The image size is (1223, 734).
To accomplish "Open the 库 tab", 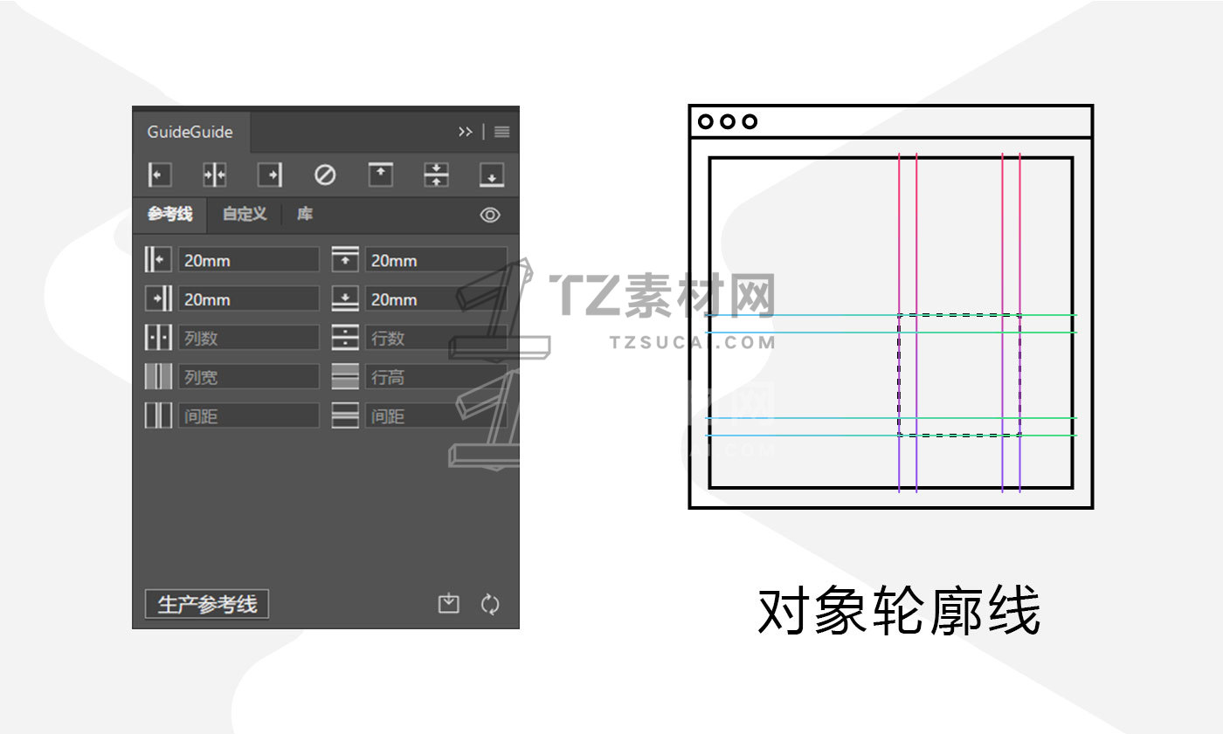I will pos(304,214).
